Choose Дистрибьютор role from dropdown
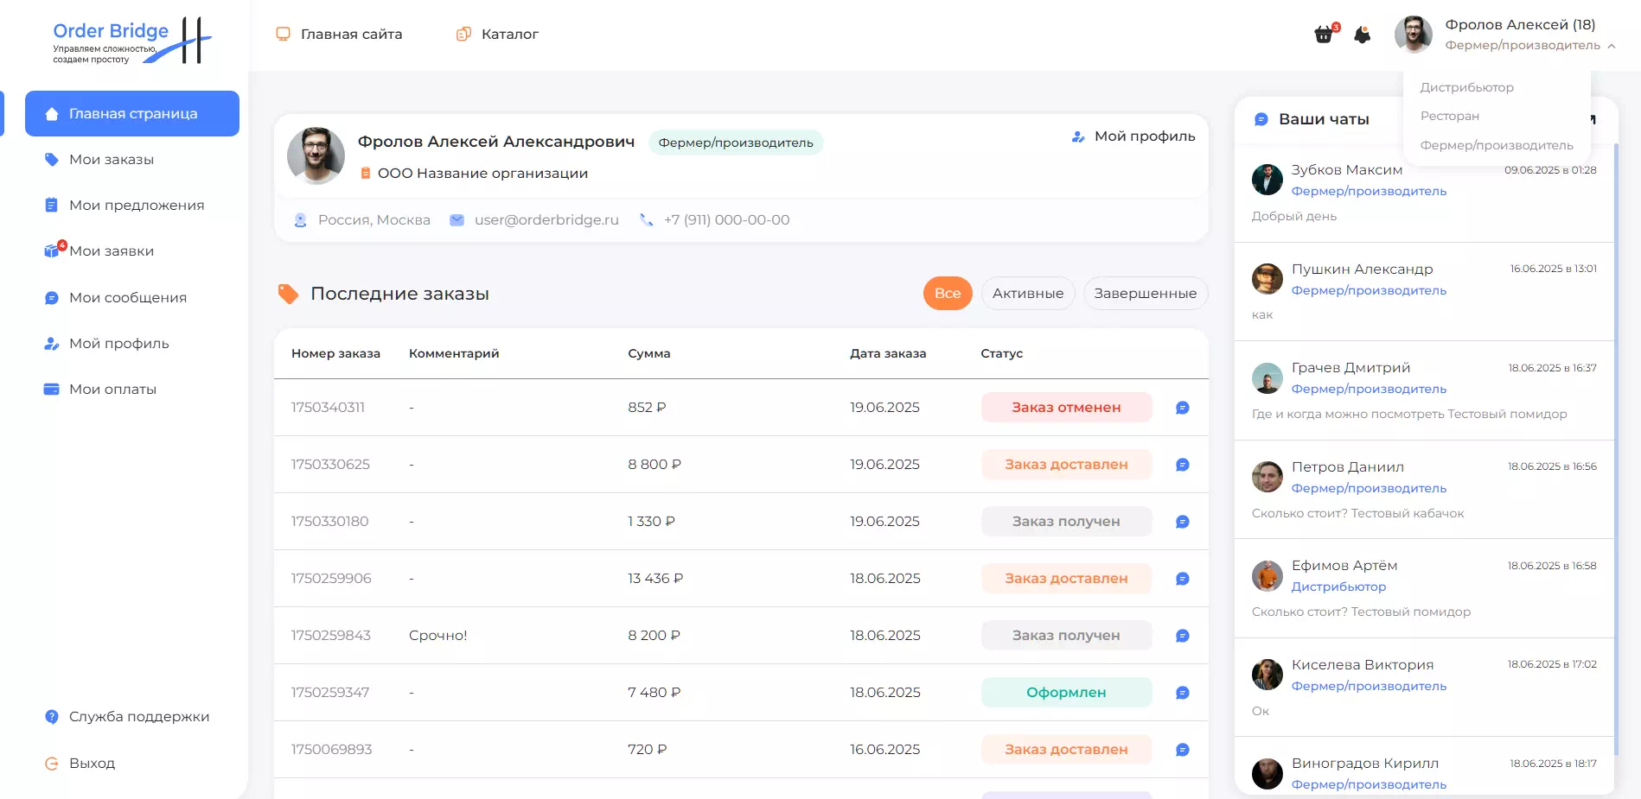Screen dimensions: 1641x799 [x=1466, y=87]
